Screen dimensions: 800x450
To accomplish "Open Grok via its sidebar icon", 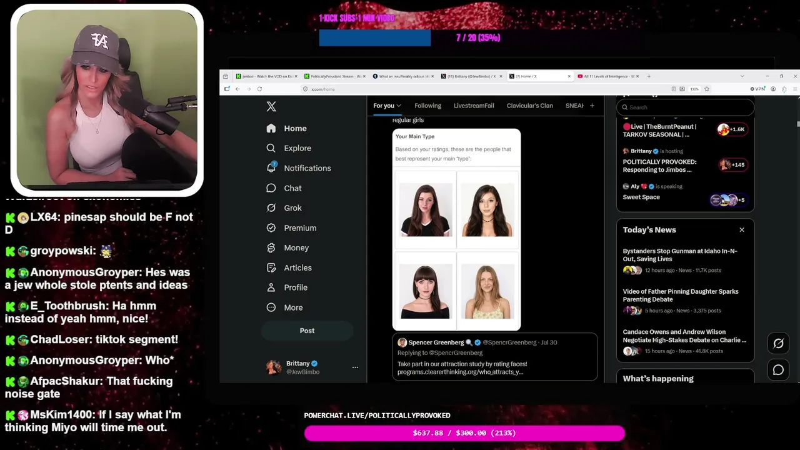I will click(271, 208).
